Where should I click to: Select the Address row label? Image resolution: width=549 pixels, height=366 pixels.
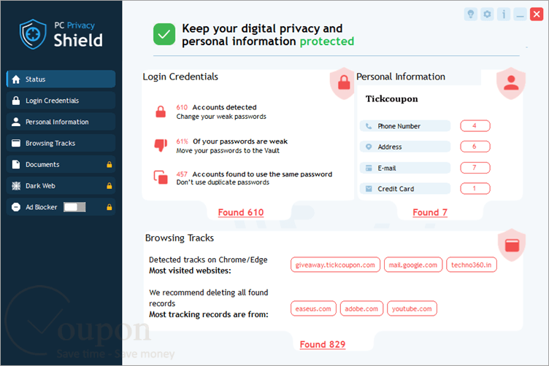[390, 147]
